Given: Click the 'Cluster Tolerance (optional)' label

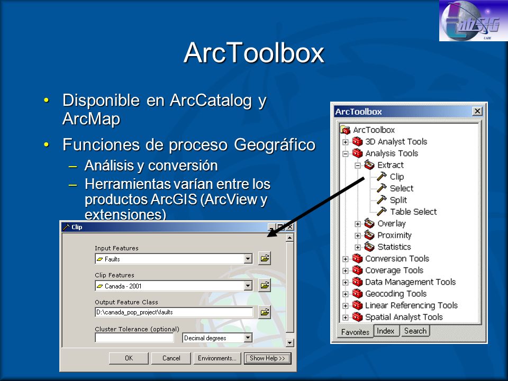Looking at the screenshot, I should click(137, 329).
